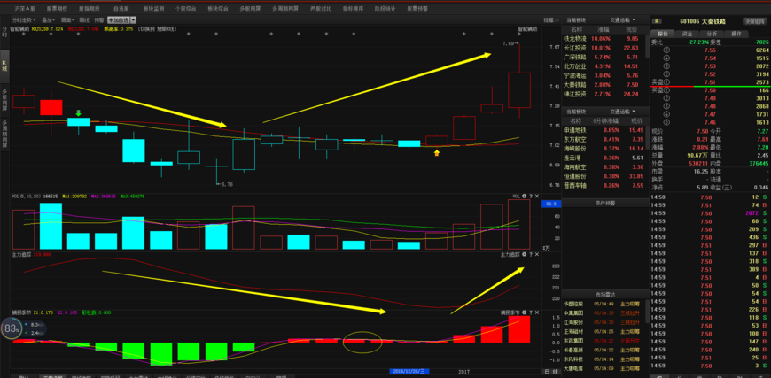Switch to the 报价 tab
Image resolution: width=771 pixels, height=378 pixels.
[663, 34]
